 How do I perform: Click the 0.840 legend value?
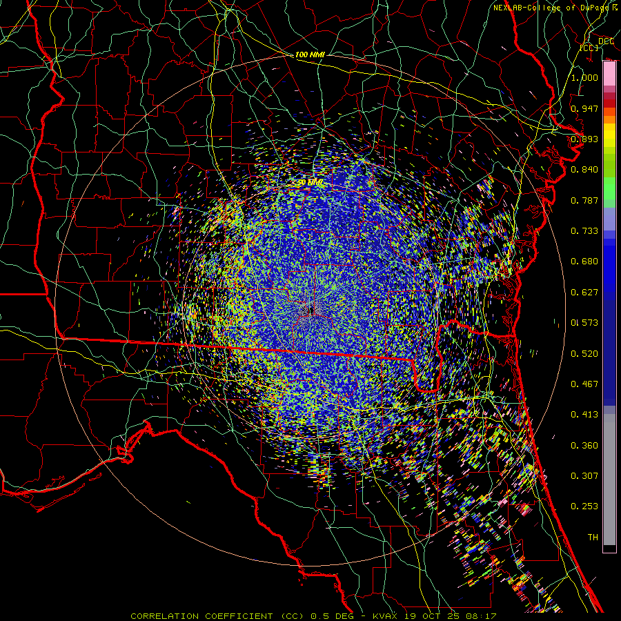[x=584, y=170]
